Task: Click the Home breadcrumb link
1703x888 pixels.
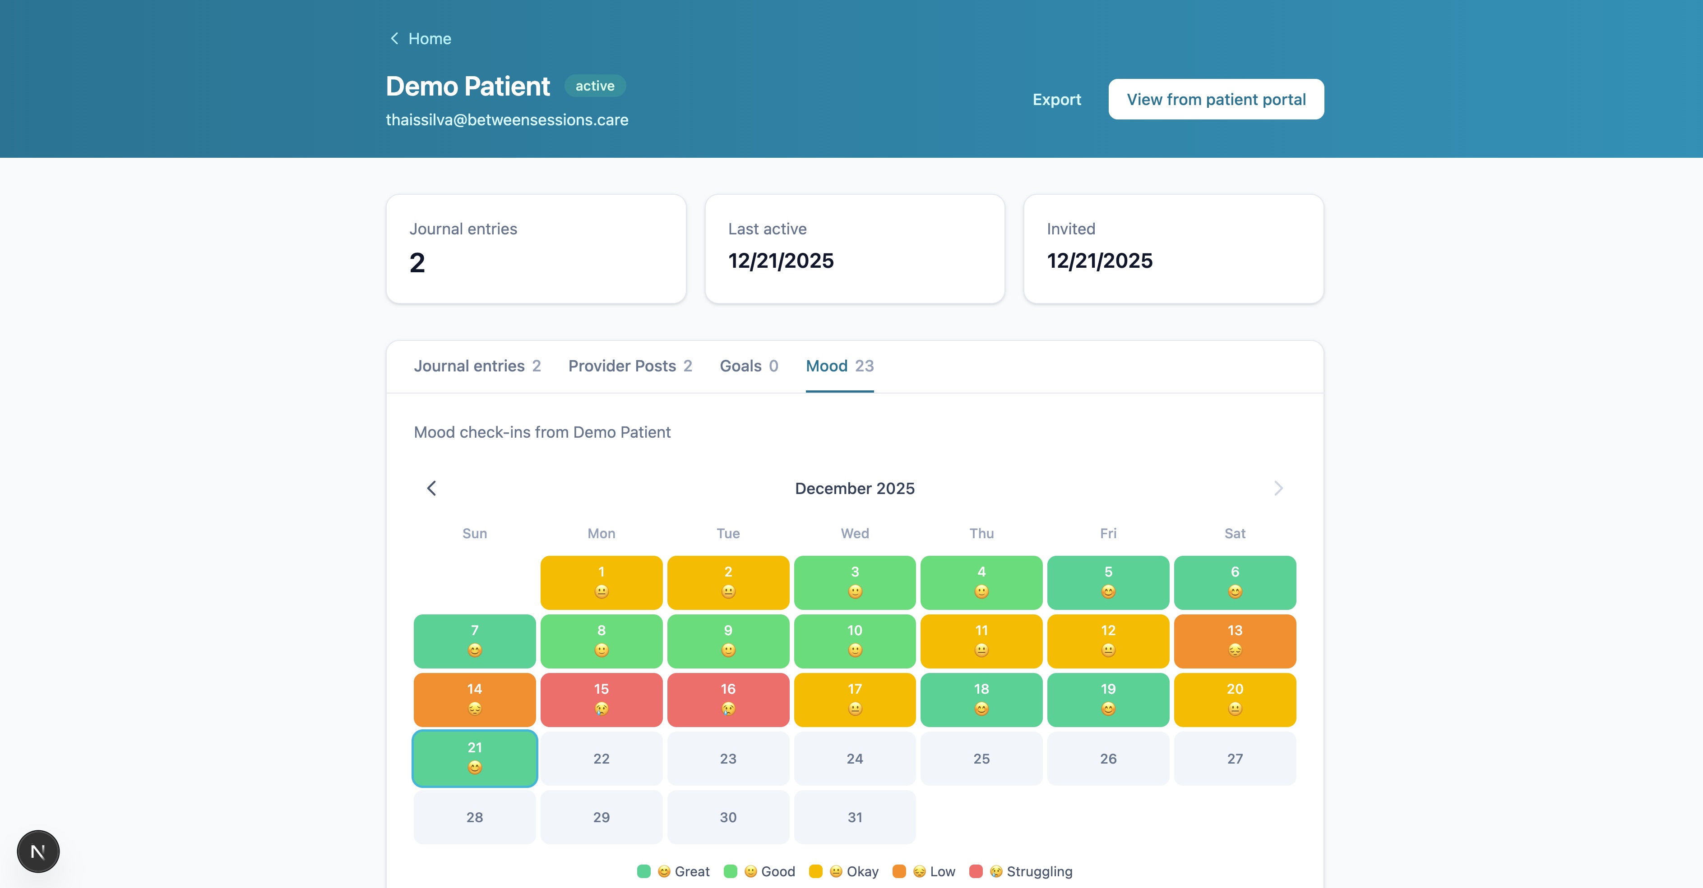Action: pos(429,39)
